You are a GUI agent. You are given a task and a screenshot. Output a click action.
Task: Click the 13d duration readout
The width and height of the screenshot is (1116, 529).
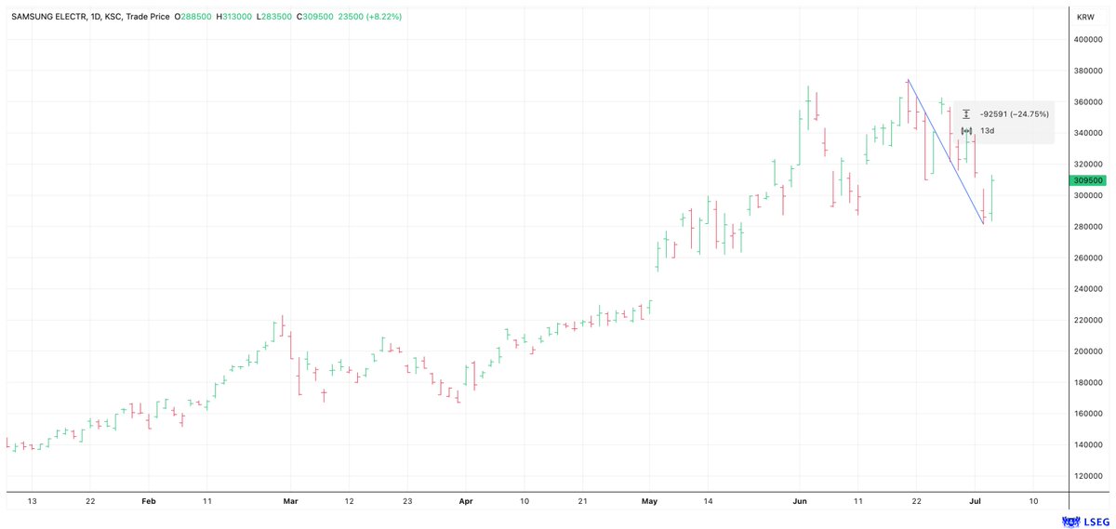pos(987,131)
